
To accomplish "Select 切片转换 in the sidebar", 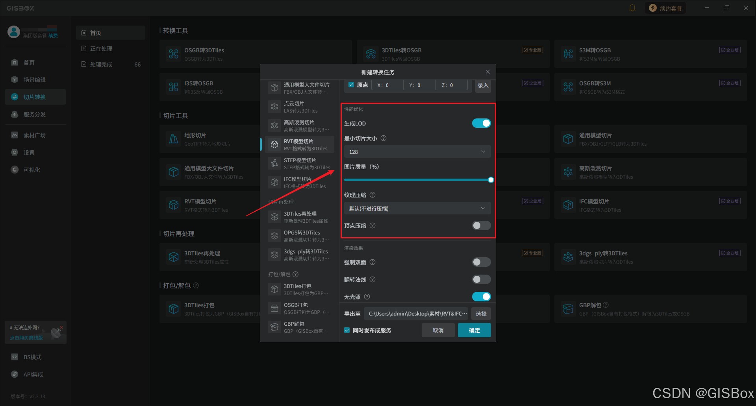I will coord(35,97).
